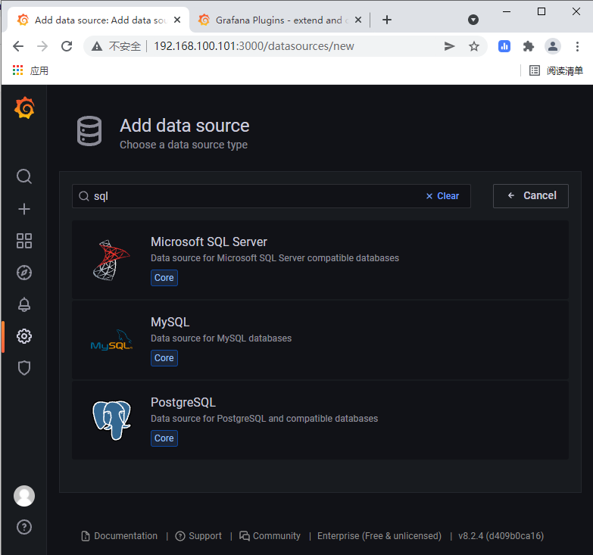Click the Core badge under Microsoft SQL Server
The height and width of the screenshot is (555, 593).
click(x=164, y=277)
